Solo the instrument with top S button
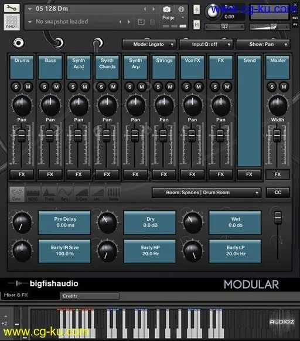Viewport: 300px width, 341px height. click(x=196, y=9)
